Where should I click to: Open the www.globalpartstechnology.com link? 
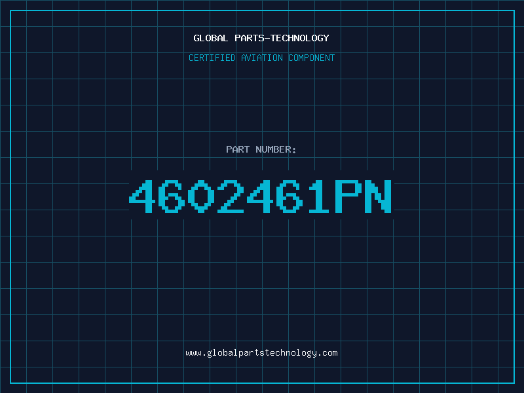coord(261,353)
